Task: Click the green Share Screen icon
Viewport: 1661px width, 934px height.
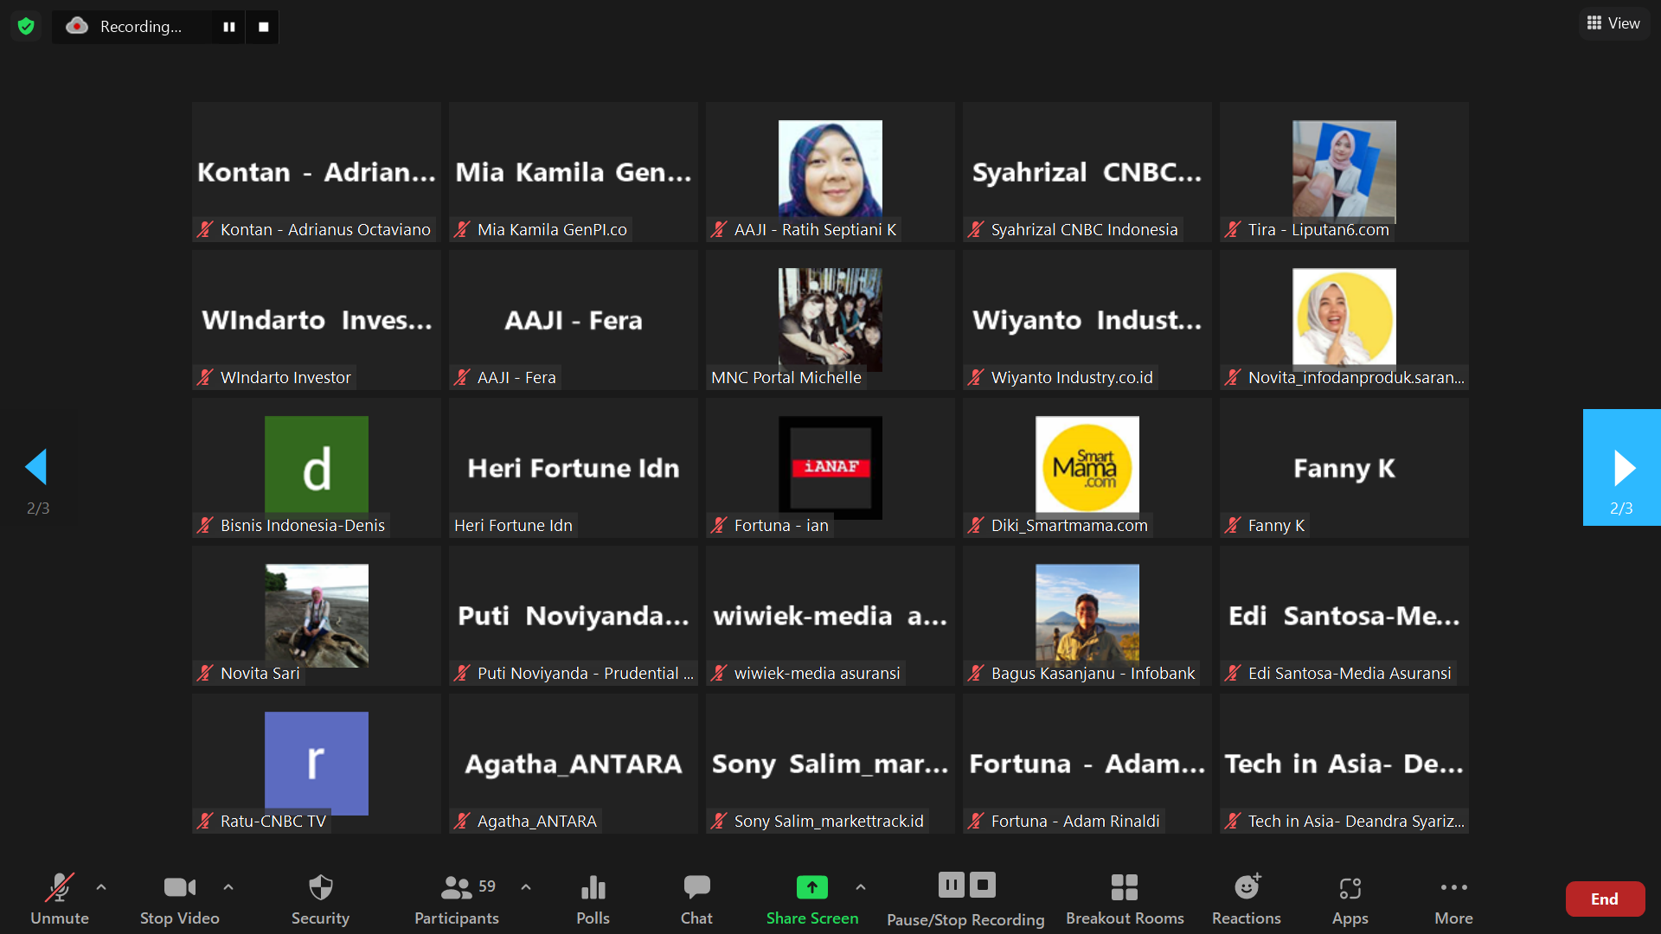Action: (x=811, y=887)
